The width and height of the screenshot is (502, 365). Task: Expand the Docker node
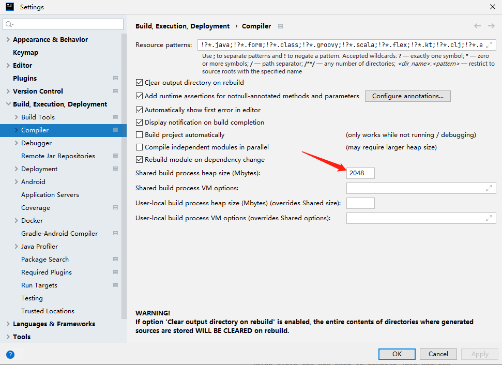click(17, 221)
